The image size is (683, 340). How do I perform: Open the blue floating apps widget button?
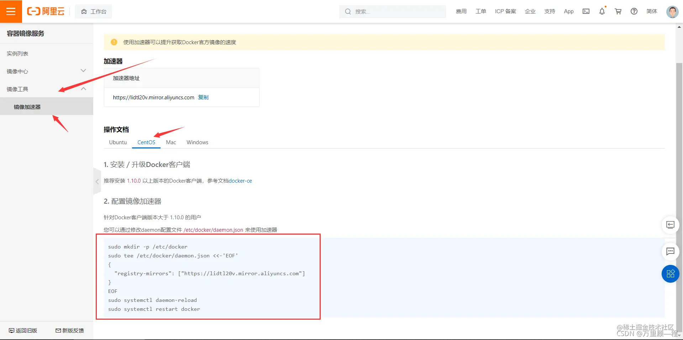(x=670, y=274)
